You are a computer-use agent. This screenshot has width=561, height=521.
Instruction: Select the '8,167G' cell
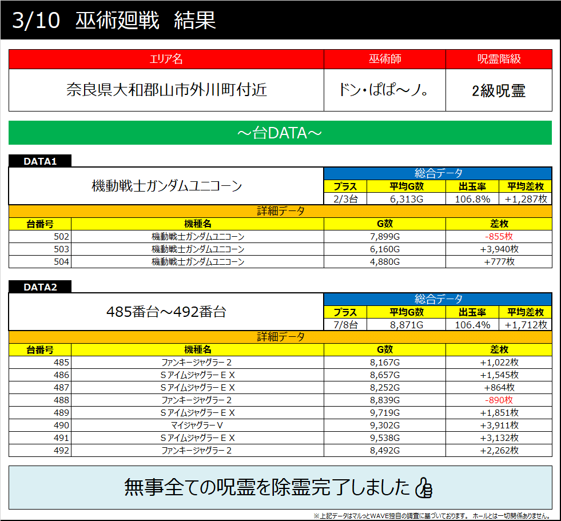pos(385,362)
